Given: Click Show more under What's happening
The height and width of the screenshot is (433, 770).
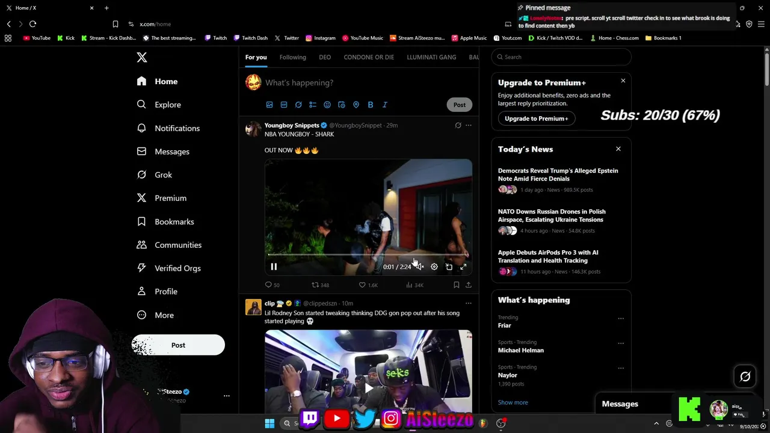Looking at the screenshot, I should tap(513, 402).
